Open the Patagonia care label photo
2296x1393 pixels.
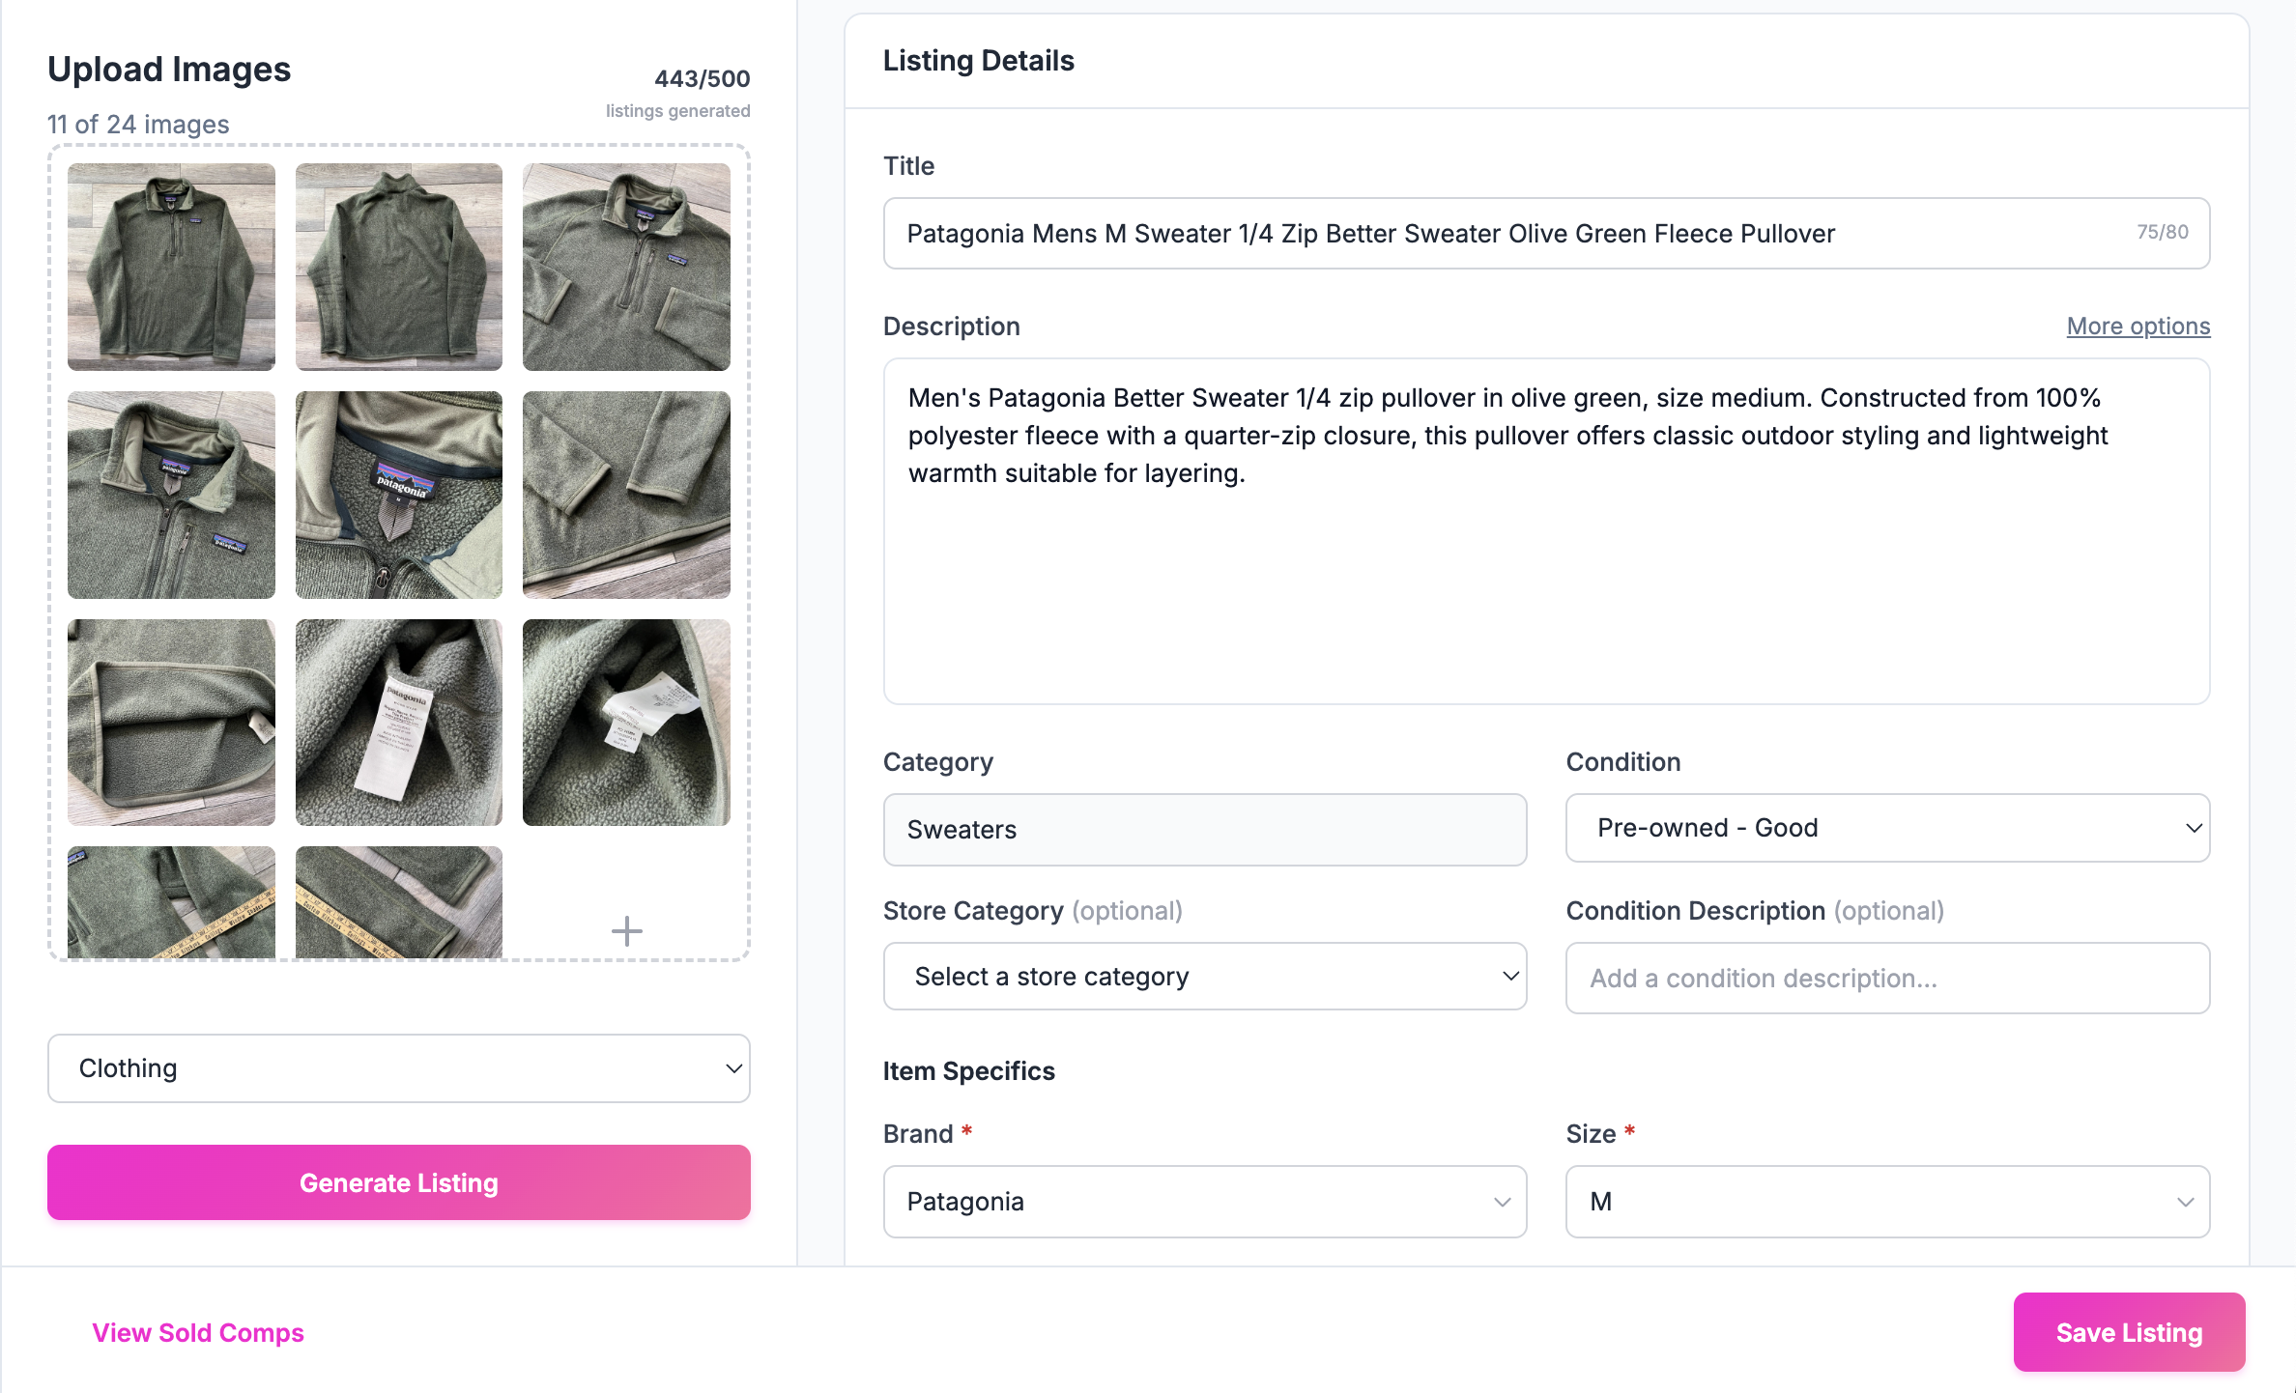pyautogui.click(x=398, y=723)
